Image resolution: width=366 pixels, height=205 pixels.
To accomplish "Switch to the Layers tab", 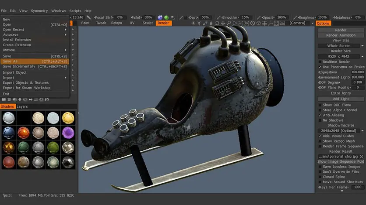I will coord(22,106).
